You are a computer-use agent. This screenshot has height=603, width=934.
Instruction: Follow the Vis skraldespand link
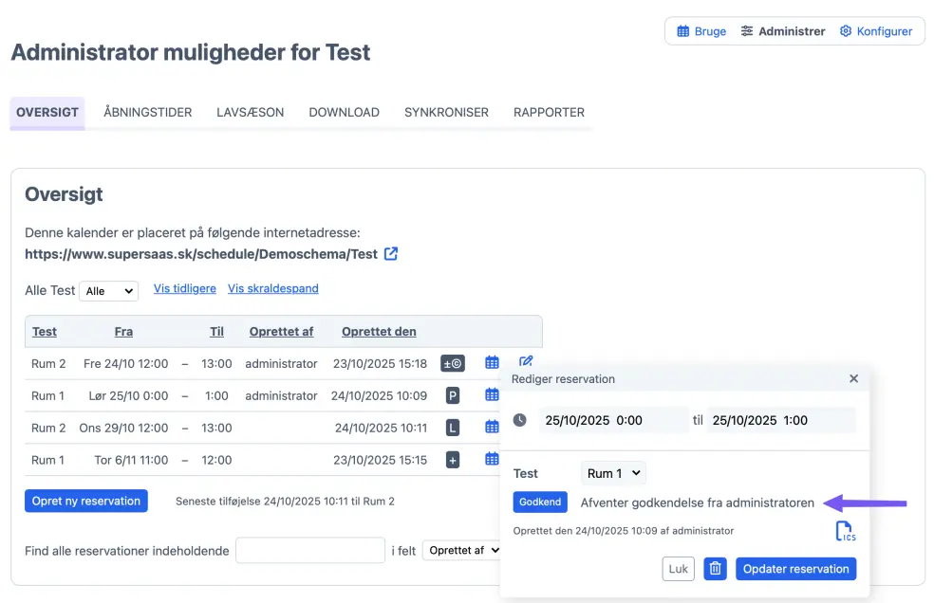click(x=273, y=288)
